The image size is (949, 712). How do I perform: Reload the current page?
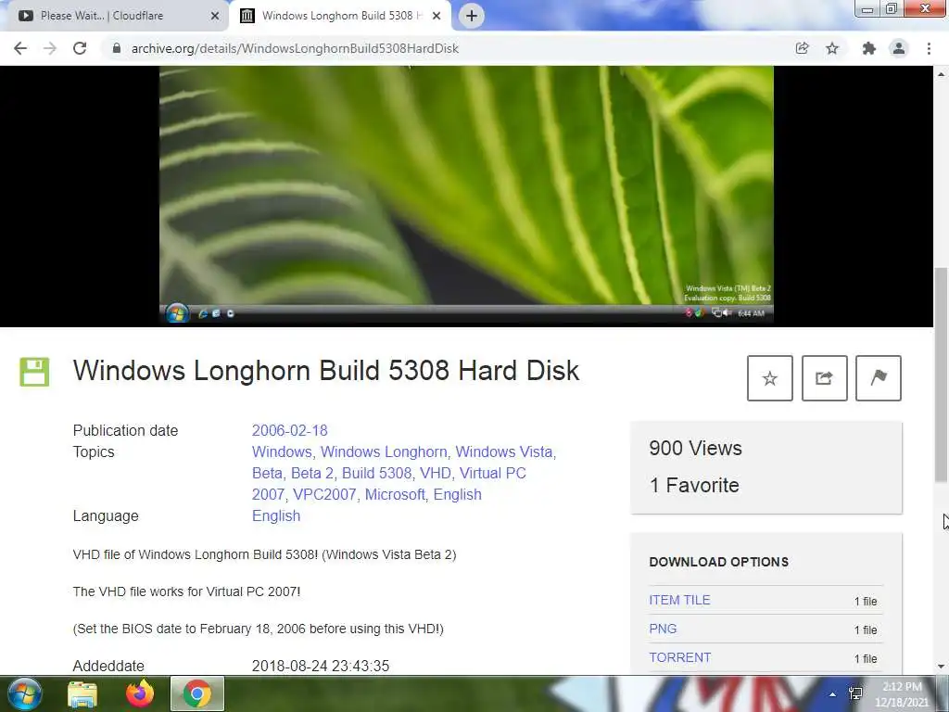(x=80, y=48)
